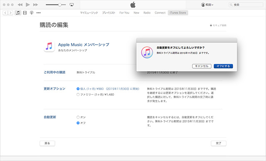Click the fast-forward playback button
The height and width of the screenshot is (161, 266).
coord(35,5)
